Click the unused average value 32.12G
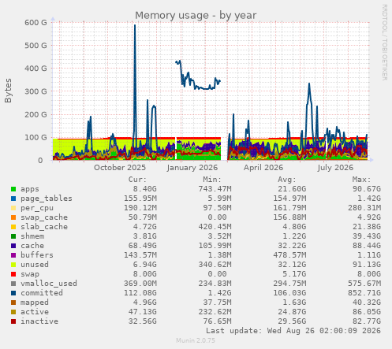The height and width of the screenshot is (349, 392). click(x=292, y=265)
